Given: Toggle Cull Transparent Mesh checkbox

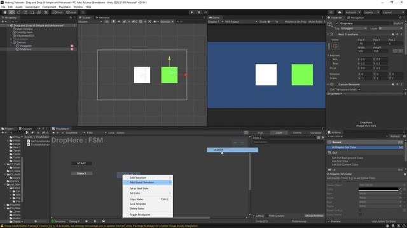Looking at the screenshot, I should click(360, 89).
